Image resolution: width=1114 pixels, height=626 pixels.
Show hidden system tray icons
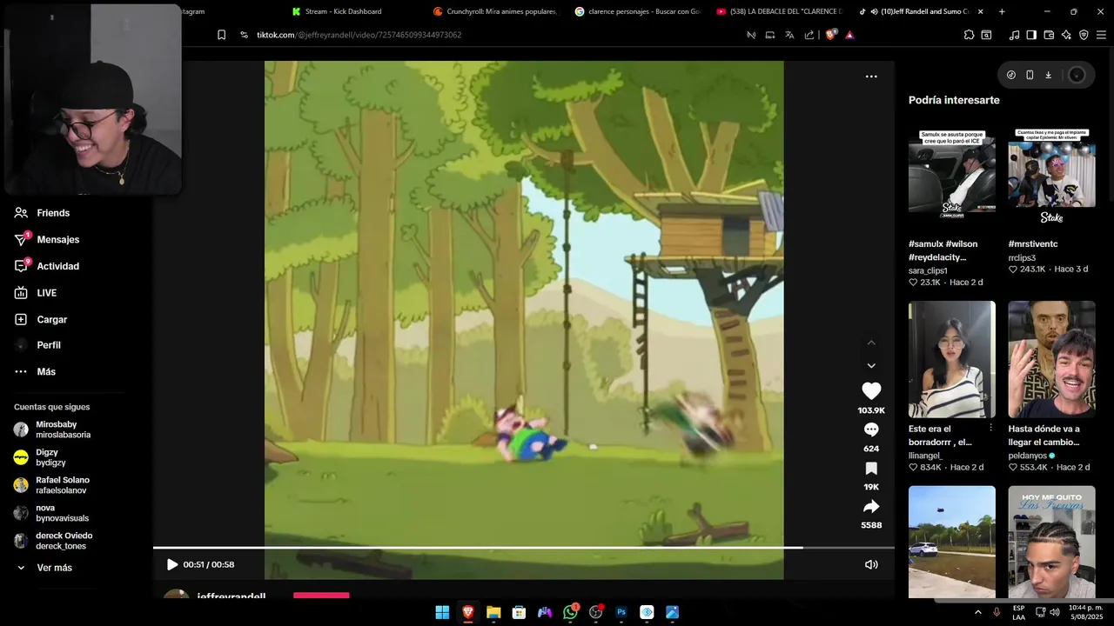click(x=978, y=612)
